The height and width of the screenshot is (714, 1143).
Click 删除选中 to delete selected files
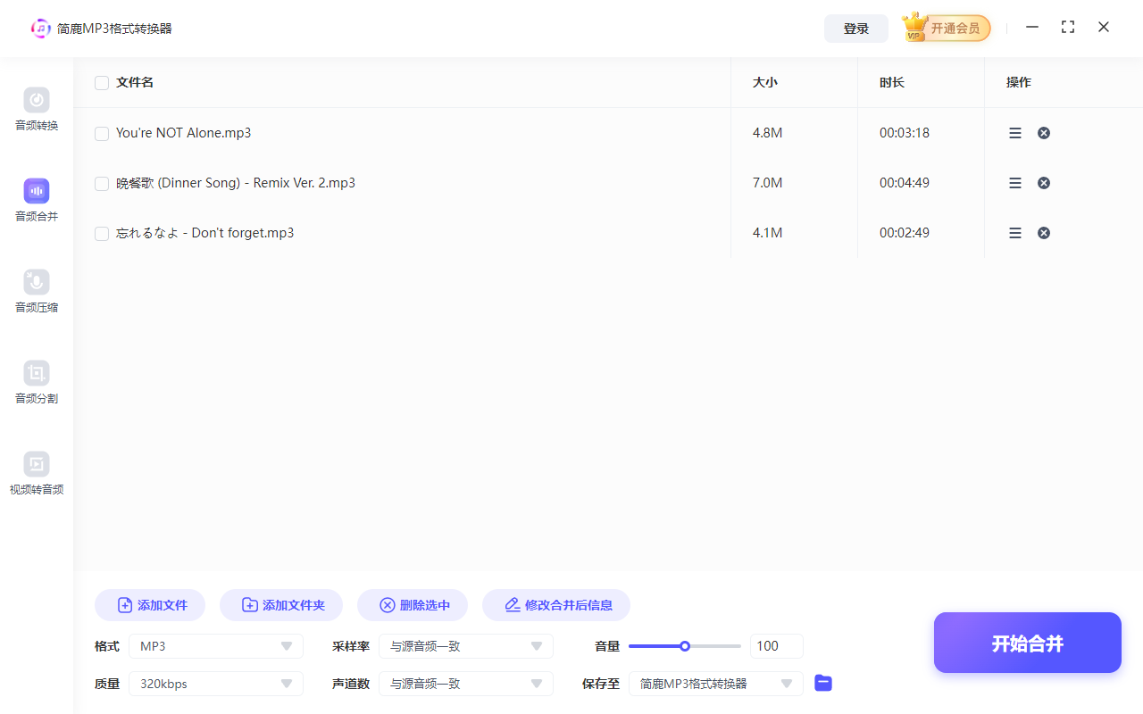click(413, 605)
